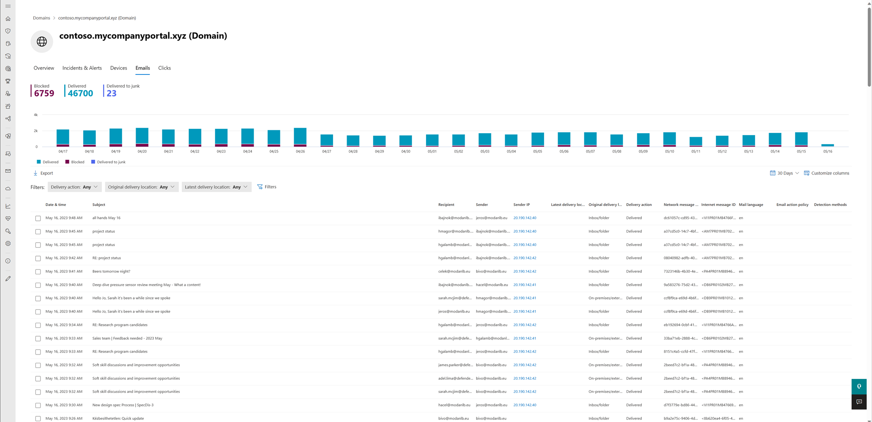Click the pencil customize navigation icon

(x=8, y=279)
